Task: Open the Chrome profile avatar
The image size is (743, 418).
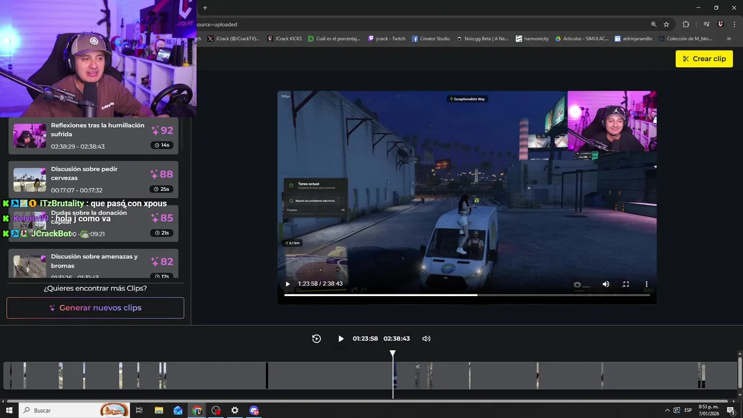Action: 720,24
